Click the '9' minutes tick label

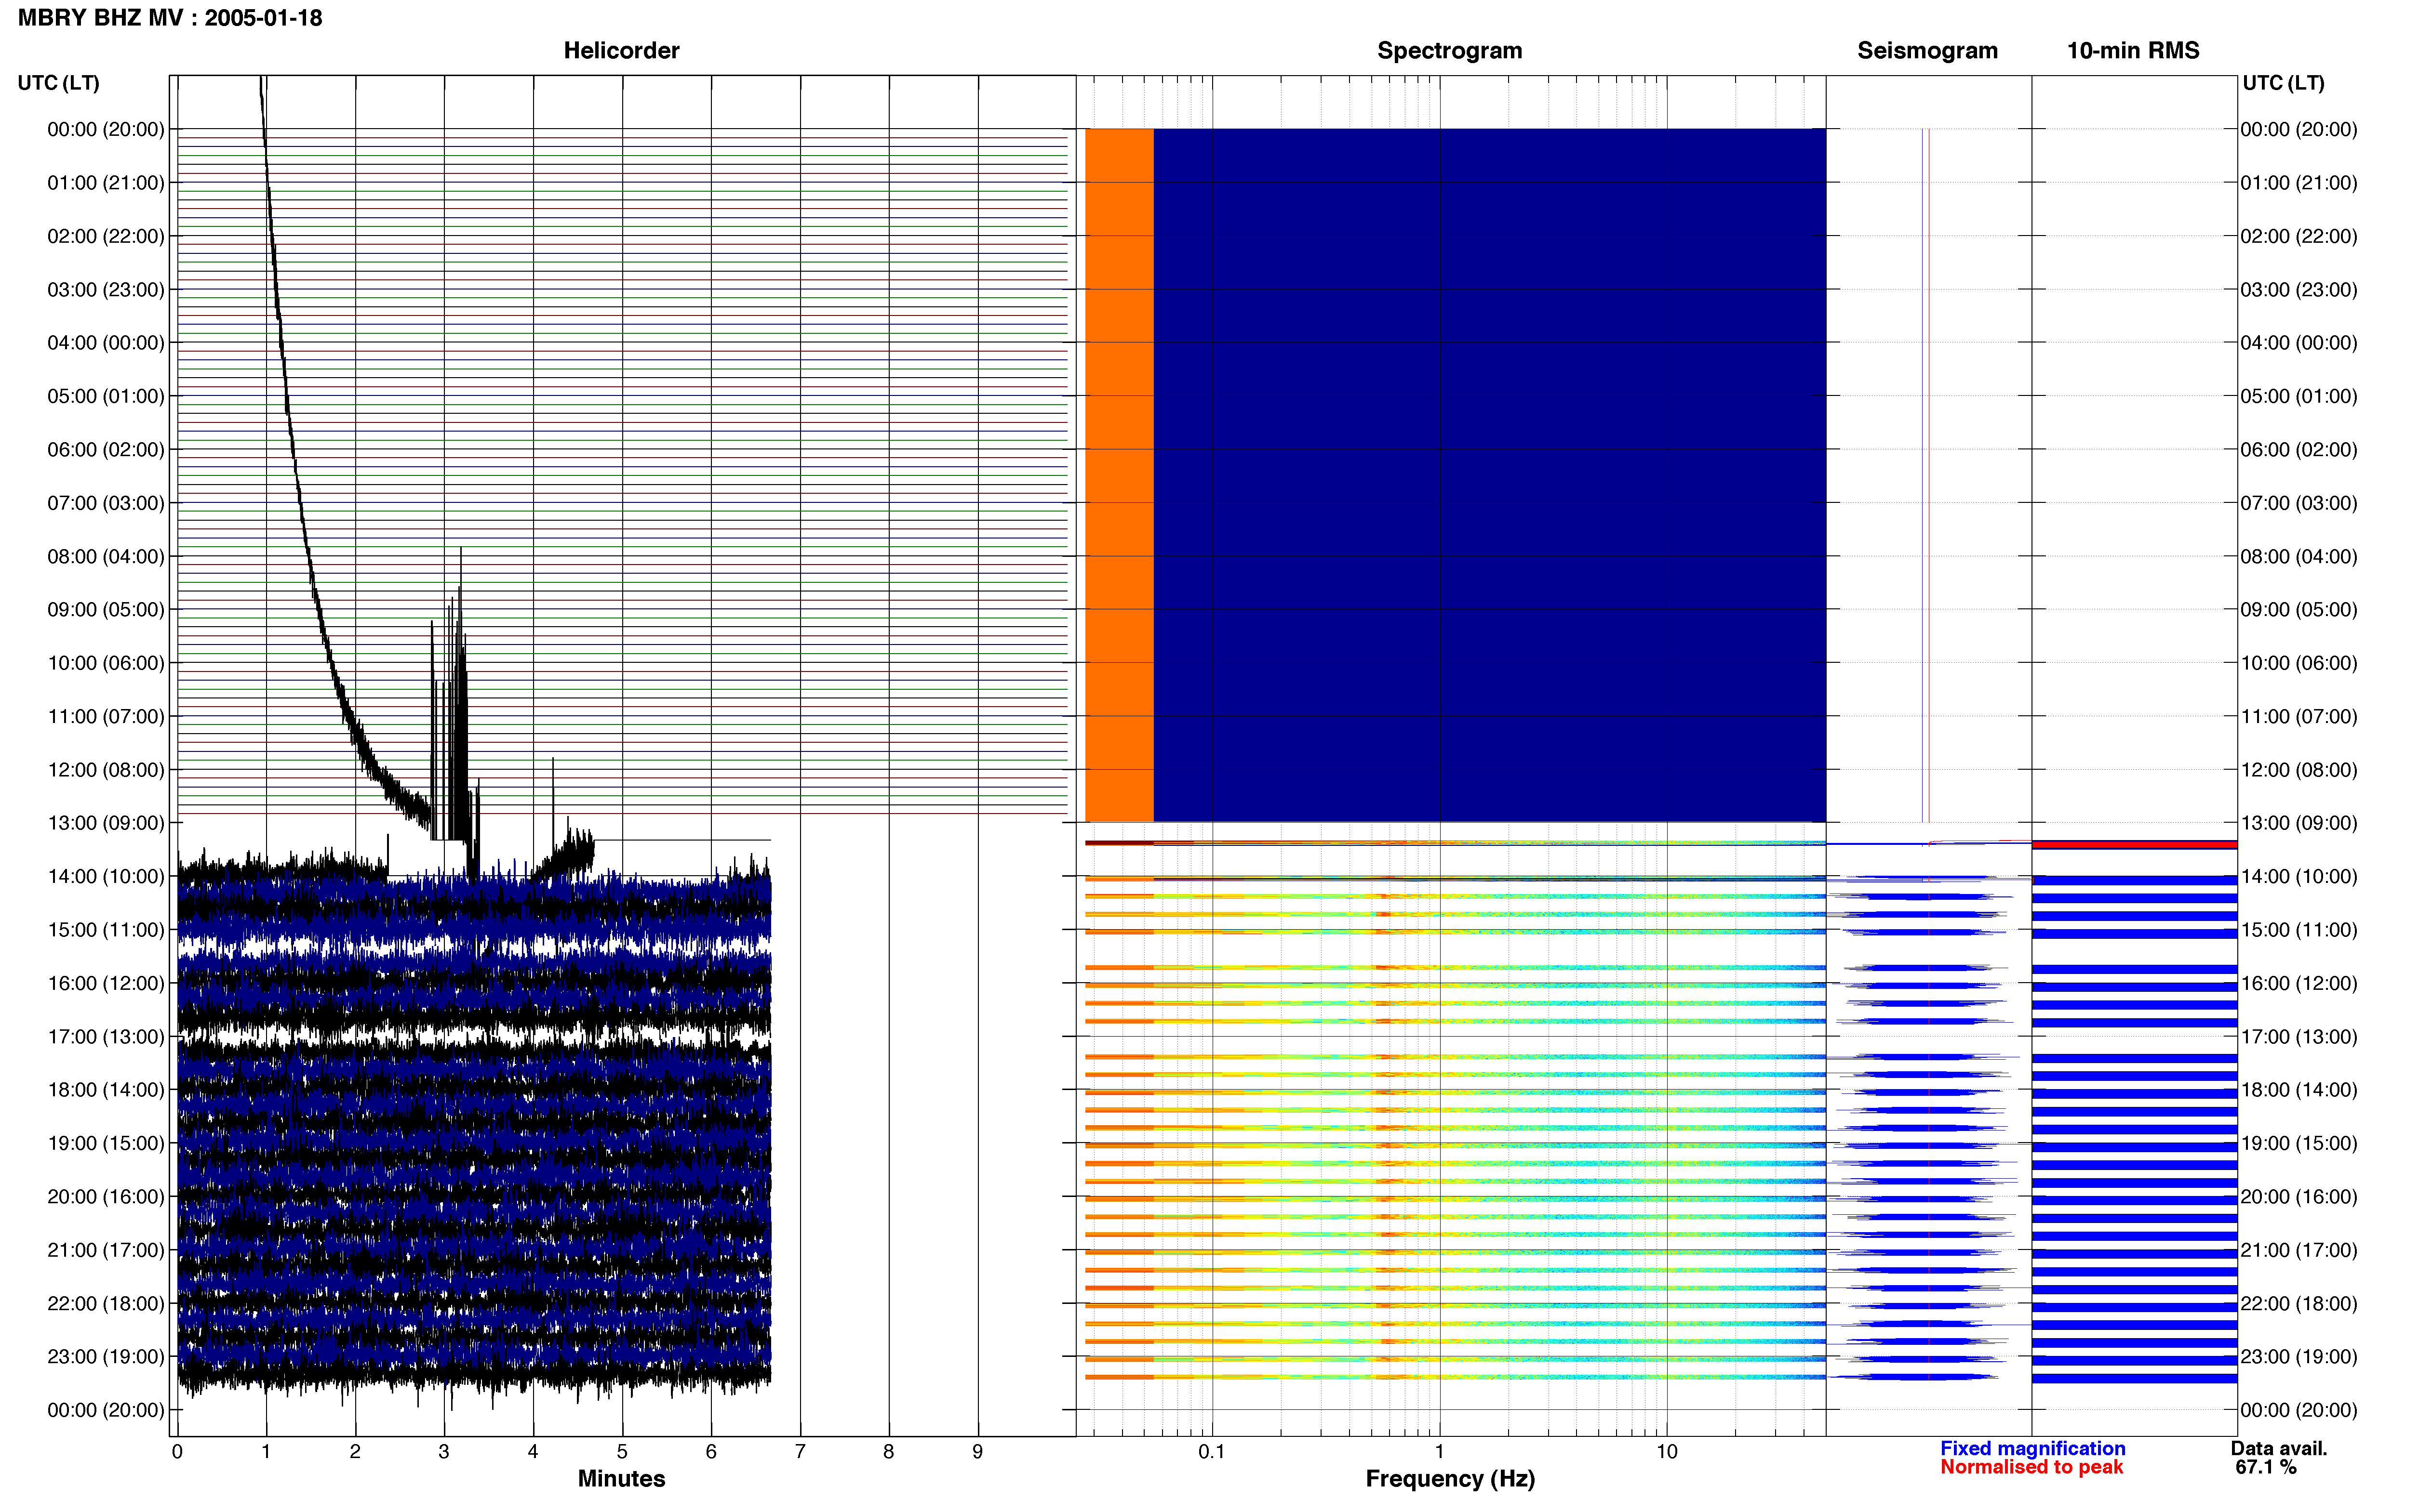pos(977,1451)
